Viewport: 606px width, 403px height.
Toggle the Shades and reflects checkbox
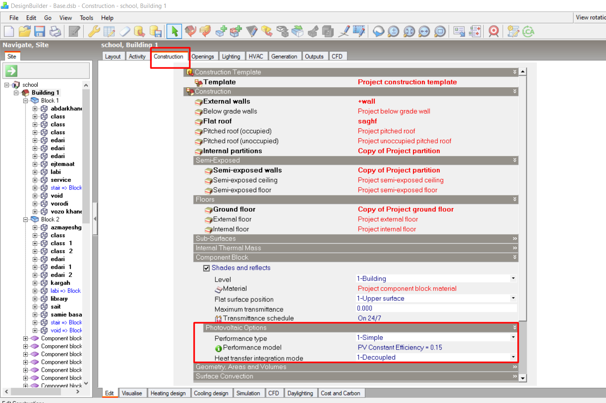coord(206,268)
